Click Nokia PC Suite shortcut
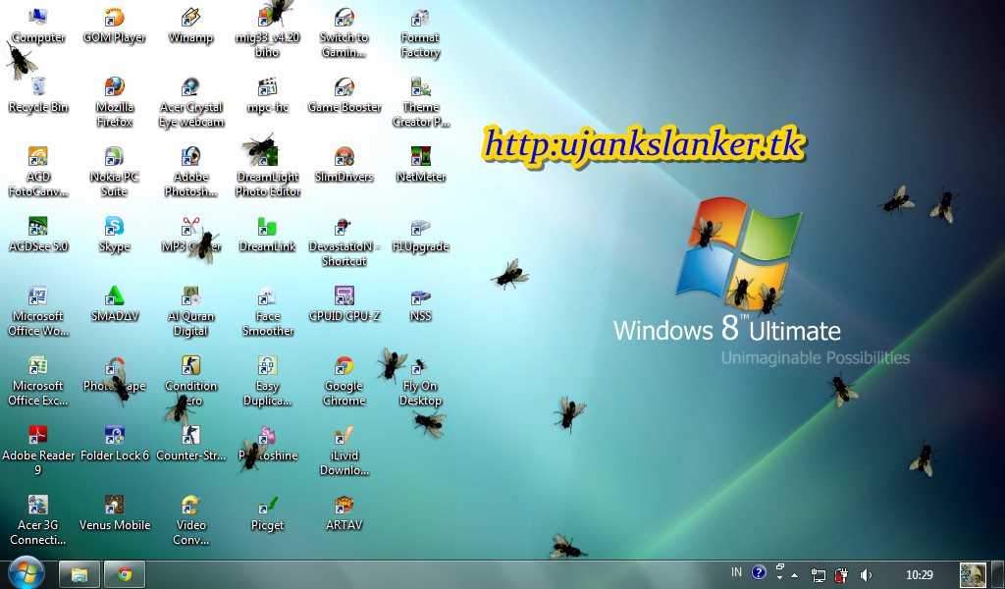 point(114,172)
